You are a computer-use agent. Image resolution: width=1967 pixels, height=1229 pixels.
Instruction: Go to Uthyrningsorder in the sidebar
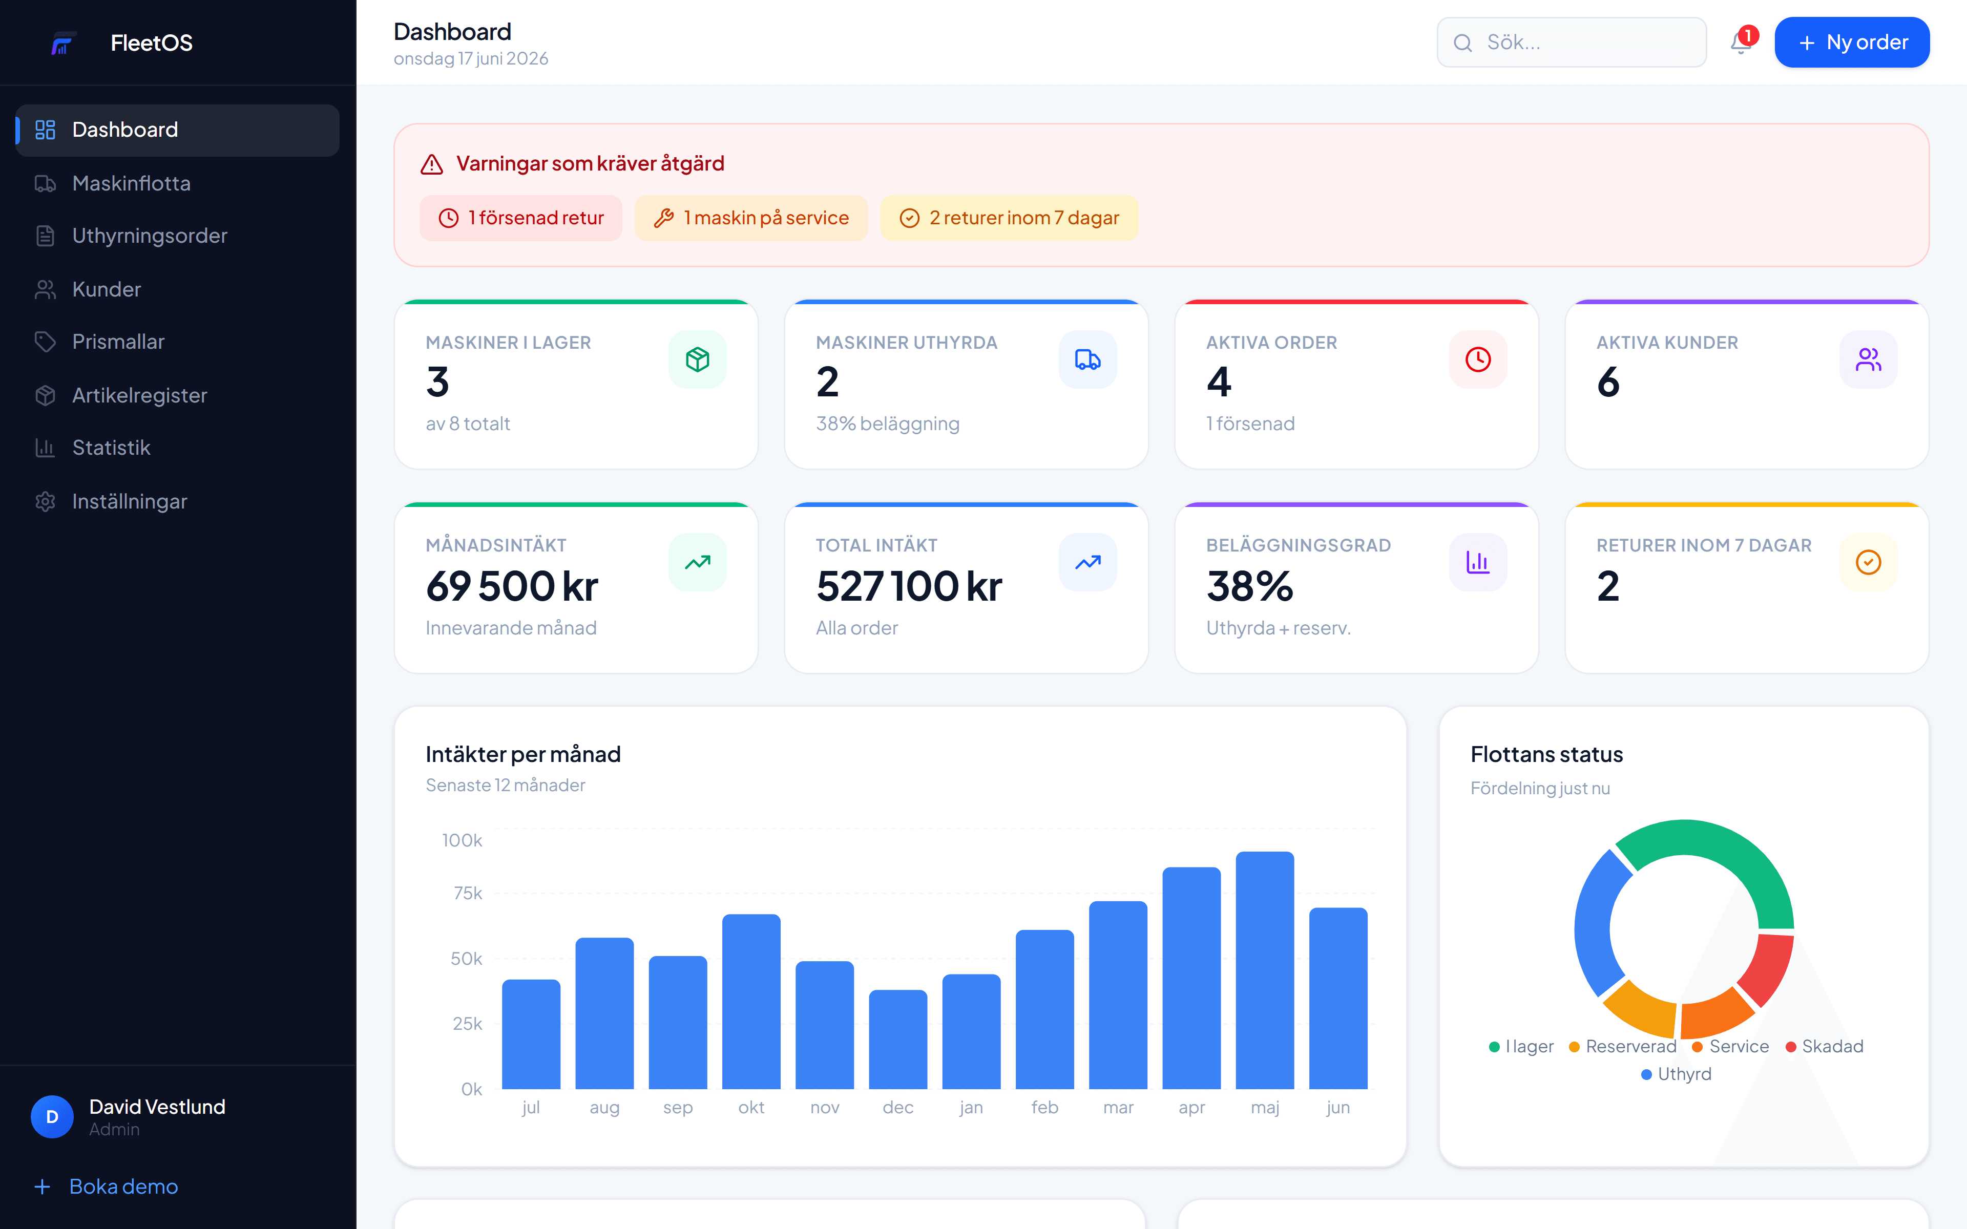pyautogui.click(x=177, y=236)
